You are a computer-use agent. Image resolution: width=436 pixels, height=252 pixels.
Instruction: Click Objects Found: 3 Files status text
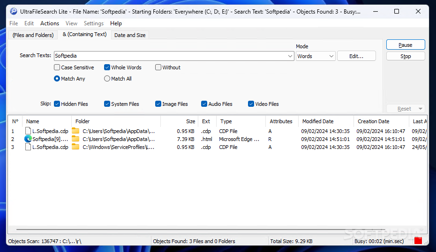click(x=194, y=241)
